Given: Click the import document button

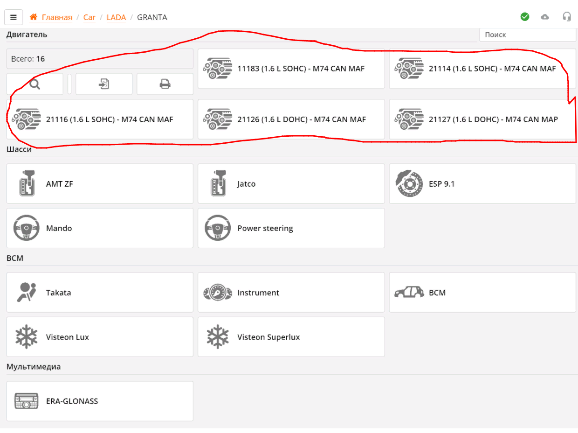Looking at the screenshot, I should (104, 84).
